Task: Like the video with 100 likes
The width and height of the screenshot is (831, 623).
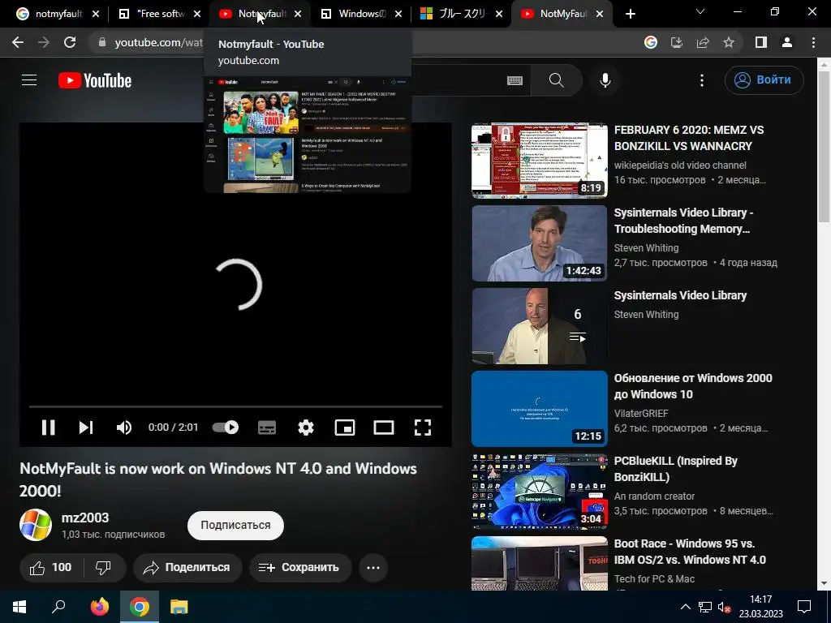Action: pyautogui.click(x=51, y=567)
